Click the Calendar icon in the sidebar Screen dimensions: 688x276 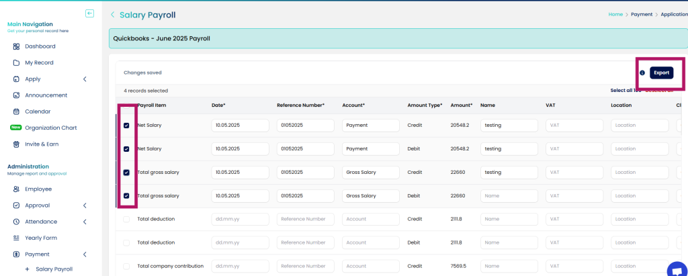(x=16, y=111)
